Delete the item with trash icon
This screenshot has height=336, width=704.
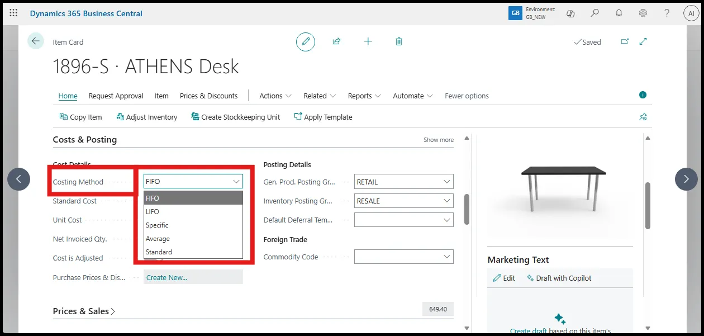point(399,41)
